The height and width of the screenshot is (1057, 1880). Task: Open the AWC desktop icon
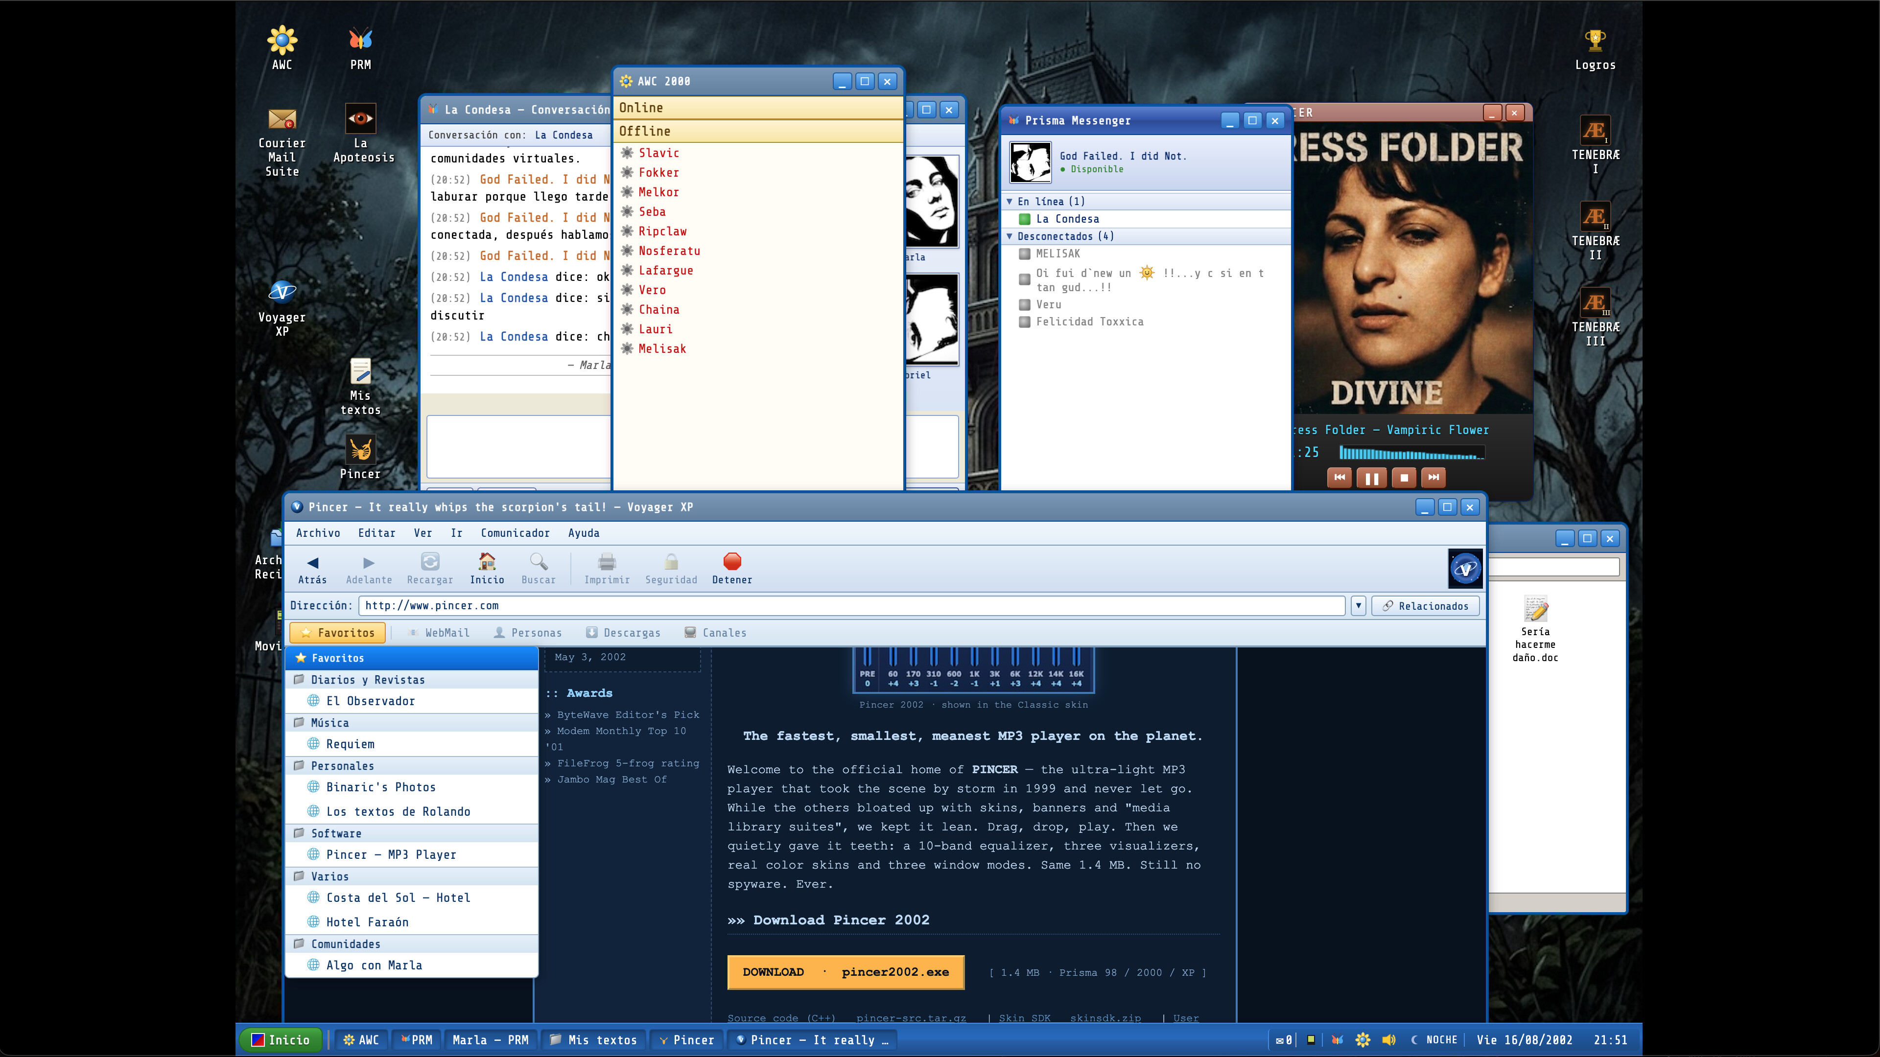(282, 48)
